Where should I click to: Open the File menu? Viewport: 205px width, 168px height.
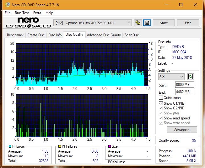pos(8,13)
